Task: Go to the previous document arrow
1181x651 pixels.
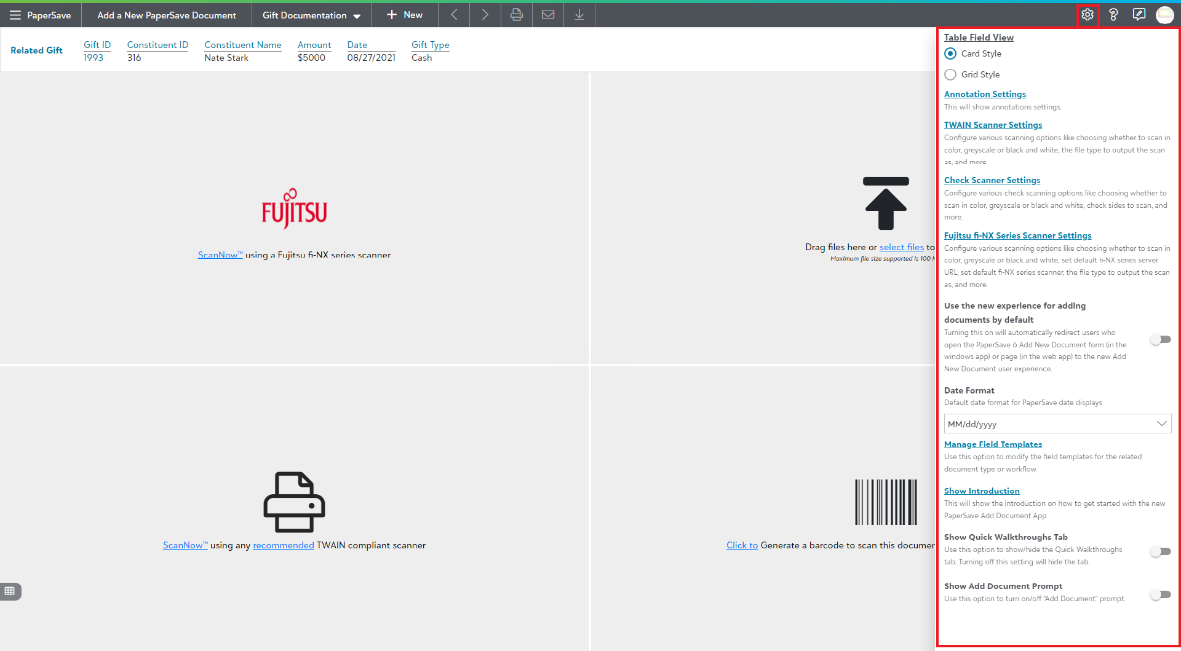Action: coord(454,15)
